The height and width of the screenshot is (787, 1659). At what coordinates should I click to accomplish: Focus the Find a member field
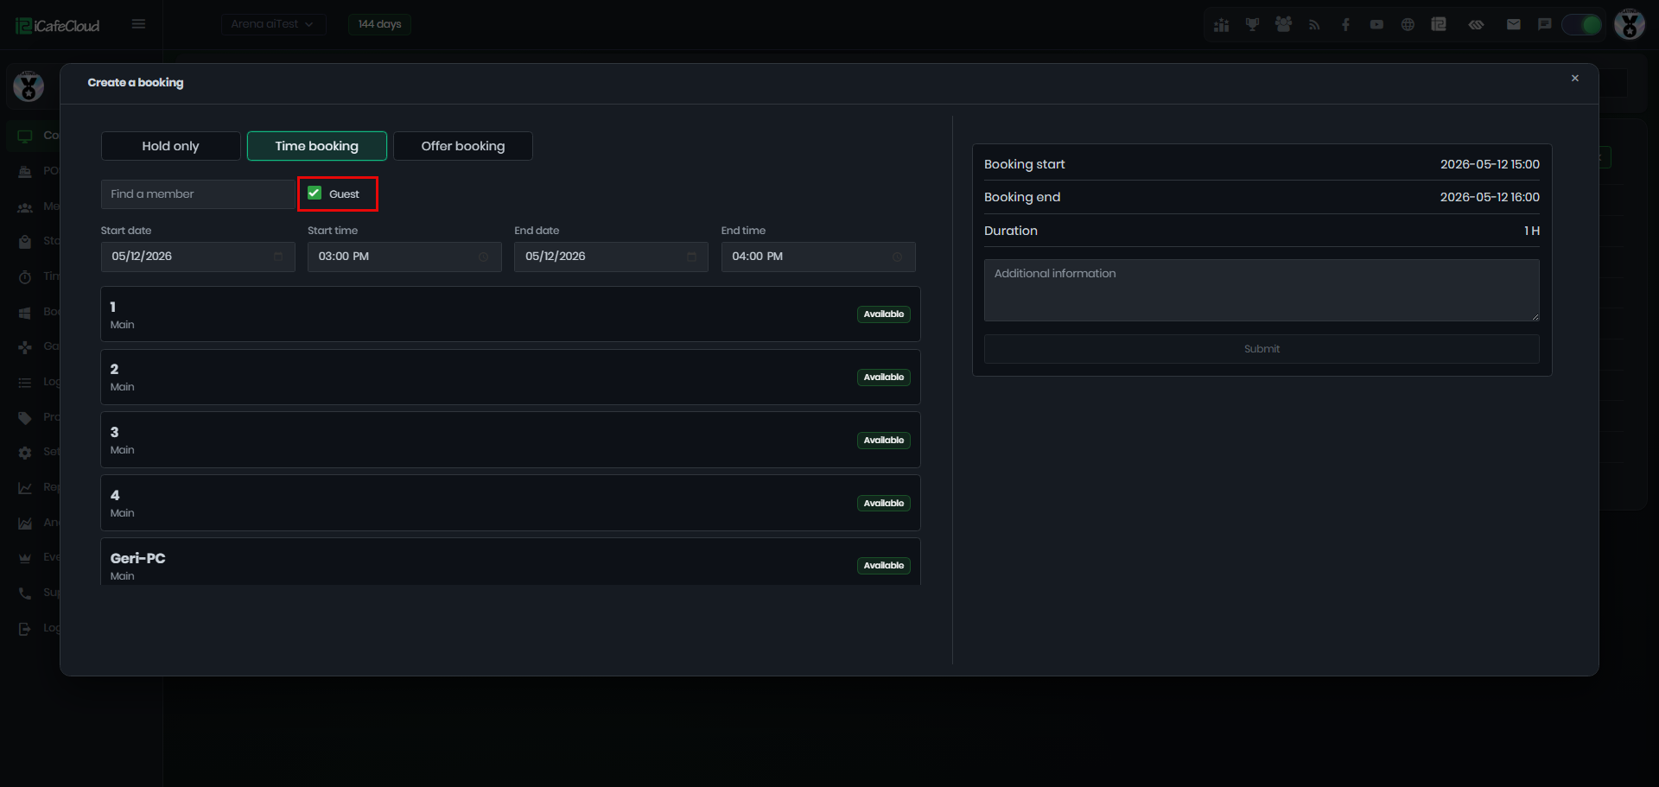pyautogui.click(x=198, y=194)
